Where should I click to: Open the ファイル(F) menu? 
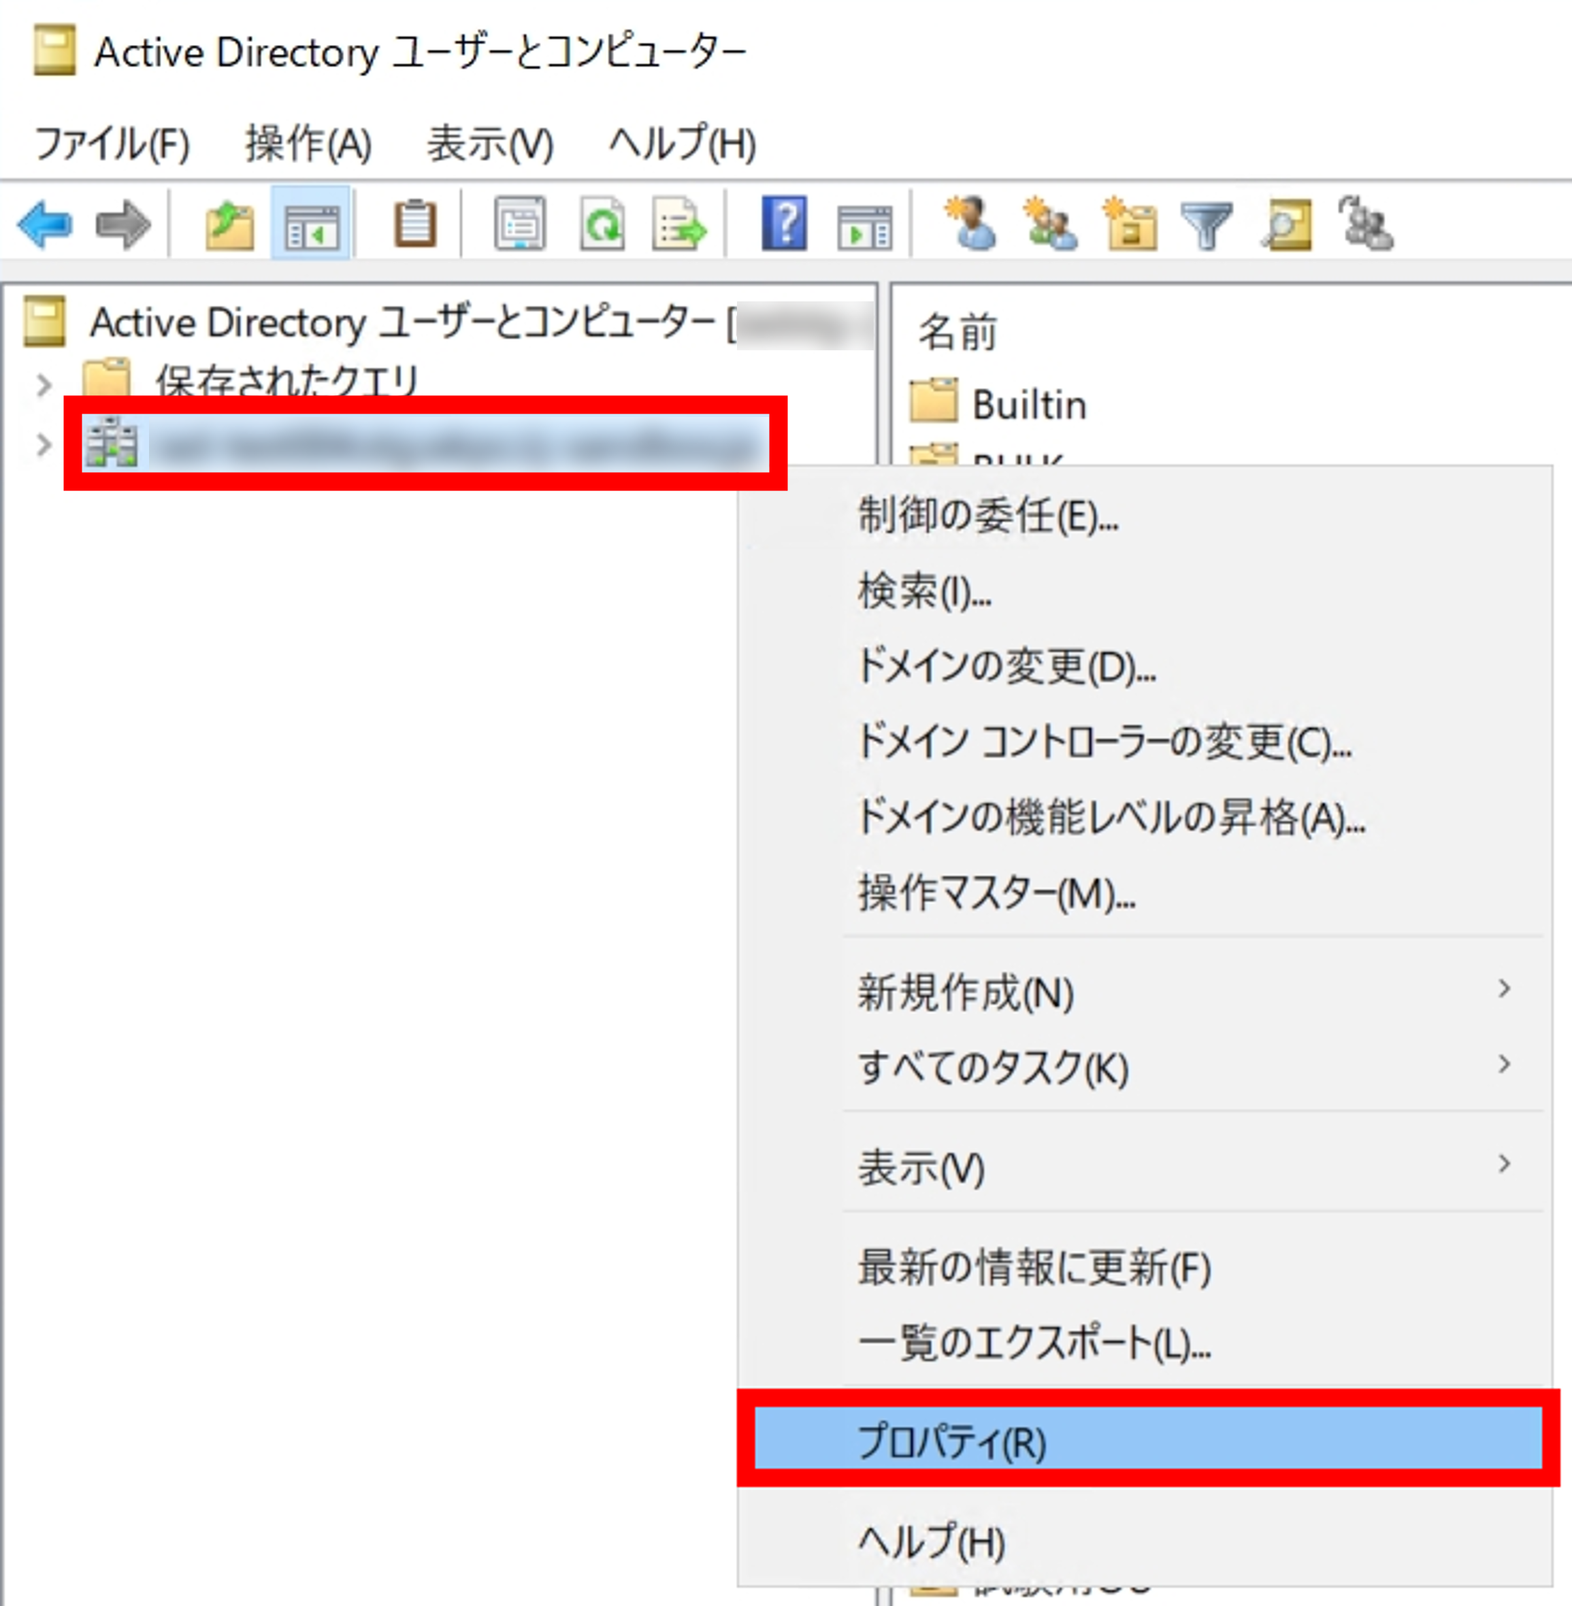tap(112, 144)
